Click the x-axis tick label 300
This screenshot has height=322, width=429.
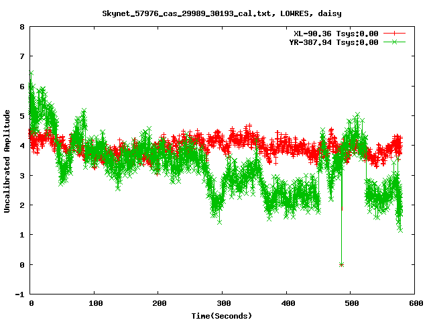(x=223, y=303)
